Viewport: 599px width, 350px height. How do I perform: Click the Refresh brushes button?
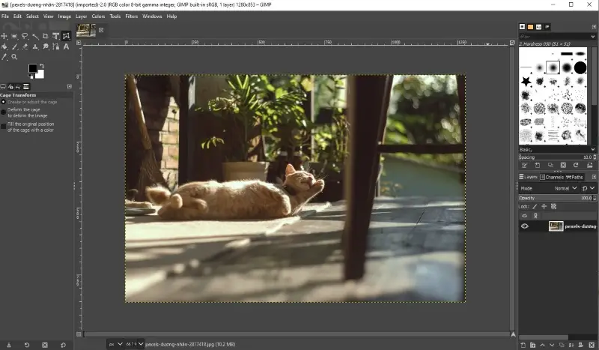tap(576, 165)
